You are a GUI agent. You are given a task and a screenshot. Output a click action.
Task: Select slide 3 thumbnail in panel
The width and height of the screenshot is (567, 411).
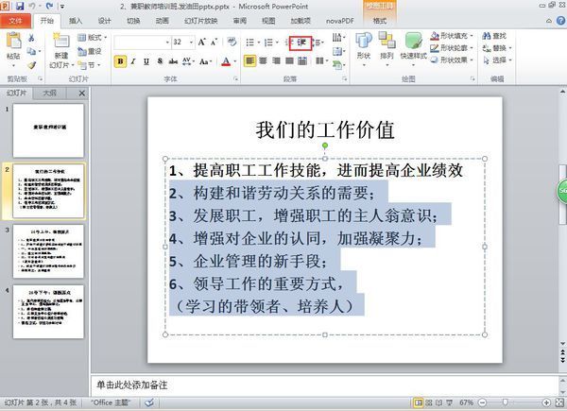pyautogui.click(x=48, y=250)
